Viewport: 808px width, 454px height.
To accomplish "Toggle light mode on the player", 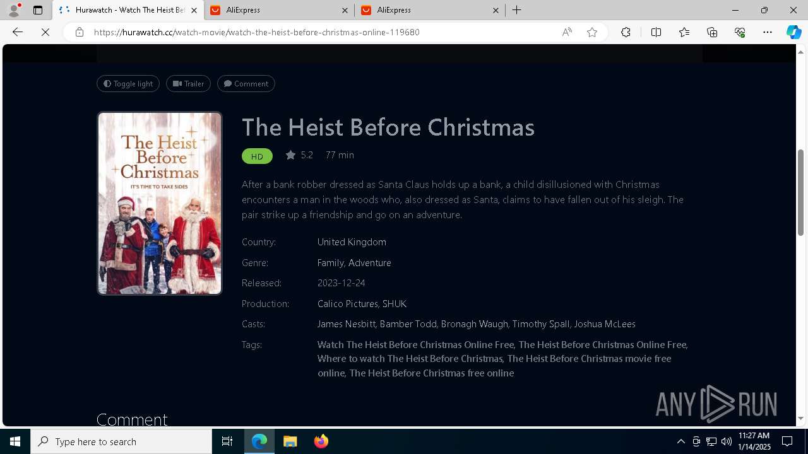I will point(128,84).
